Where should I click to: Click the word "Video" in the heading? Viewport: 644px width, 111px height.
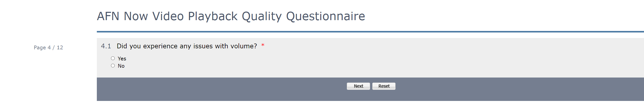pos(168,16)
